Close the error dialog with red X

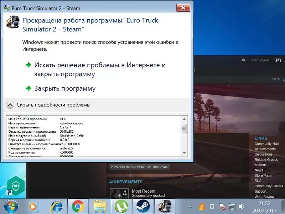(183, 8)
